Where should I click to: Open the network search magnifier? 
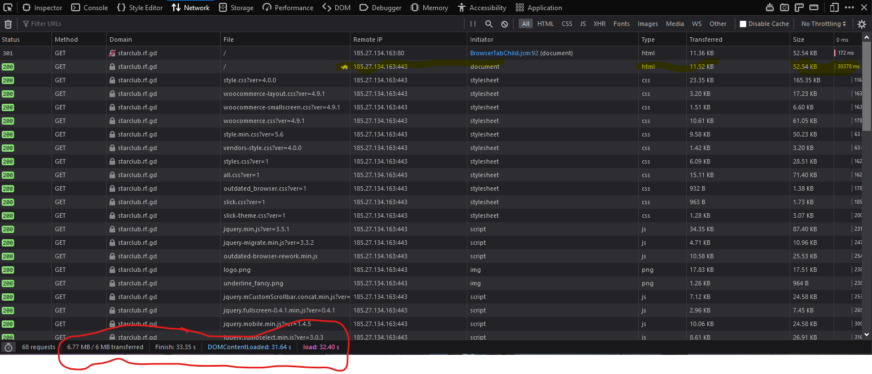[489, 24]
